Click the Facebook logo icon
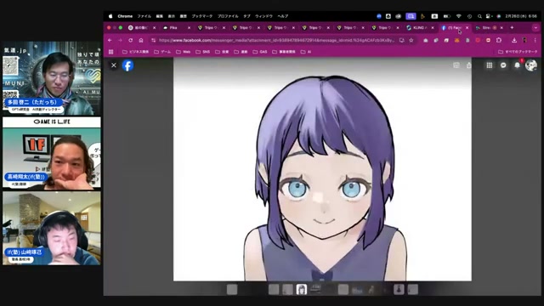Image resolution: width=544 pixels, height=306 pixels. tap(127, 65)
